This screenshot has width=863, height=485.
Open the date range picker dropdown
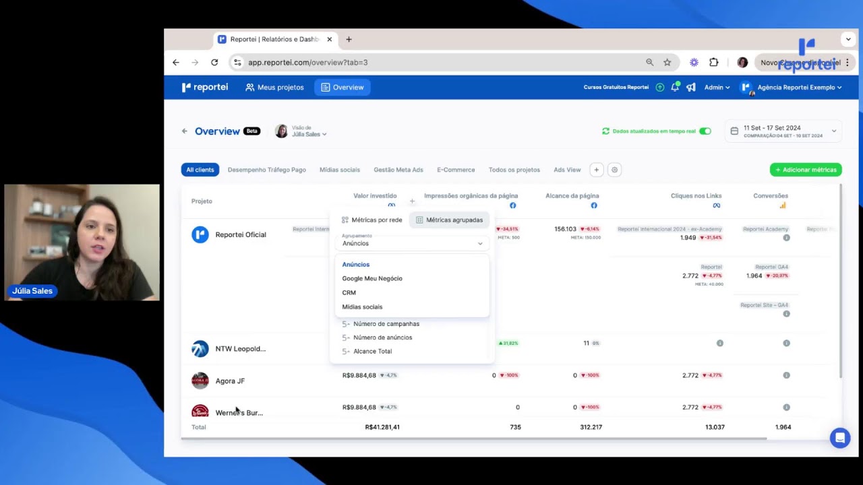783,131
